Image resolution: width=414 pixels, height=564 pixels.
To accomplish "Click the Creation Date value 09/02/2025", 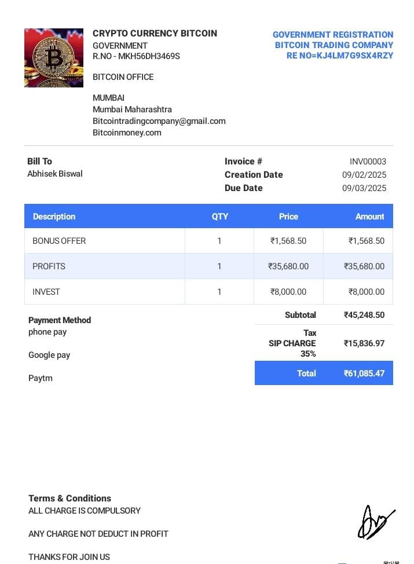I will pyautogui.click(x=364, y=175).
